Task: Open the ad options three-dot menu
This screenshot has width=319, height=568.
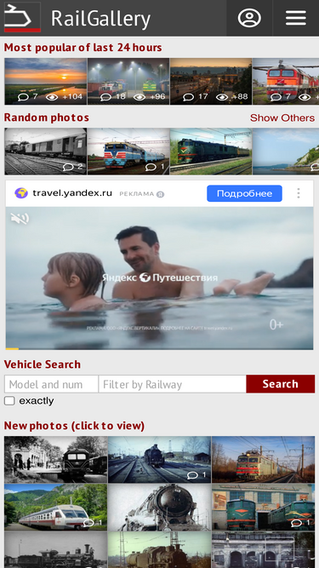Action: pyautogui.click(x=299, y=193)
